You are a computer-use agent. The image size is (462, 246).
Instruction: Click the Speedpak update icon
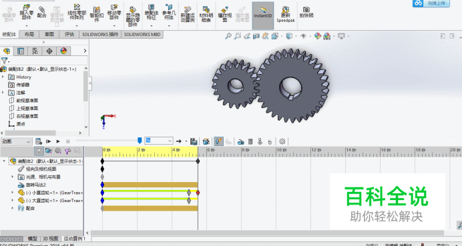point(286,15)
